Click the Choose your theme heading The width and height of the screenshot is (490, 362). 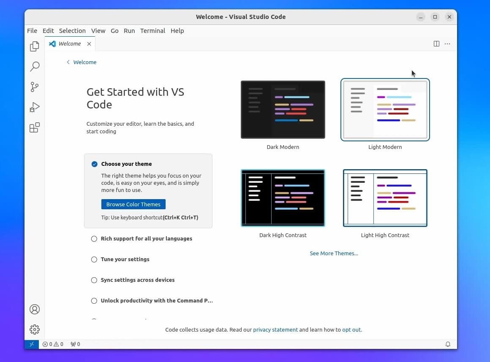click(126, 164)
